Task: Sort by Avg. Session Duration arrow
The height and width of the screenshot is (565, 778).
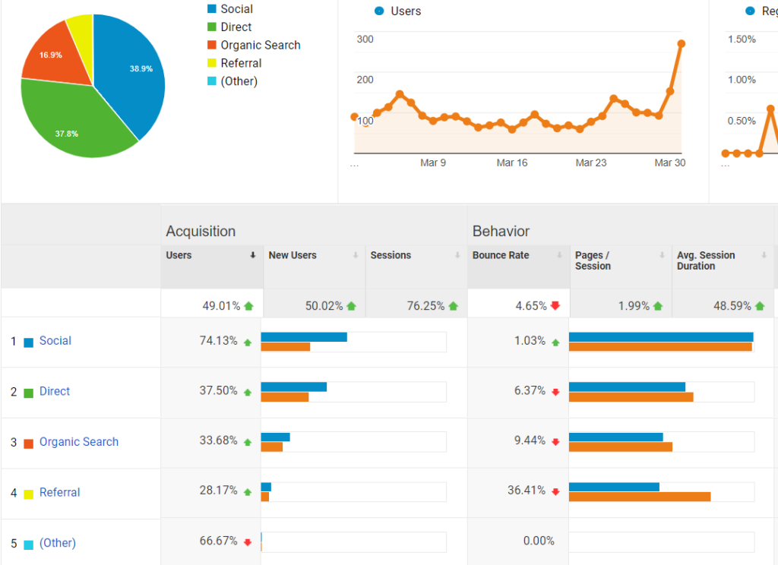Action: coord(764,256)
